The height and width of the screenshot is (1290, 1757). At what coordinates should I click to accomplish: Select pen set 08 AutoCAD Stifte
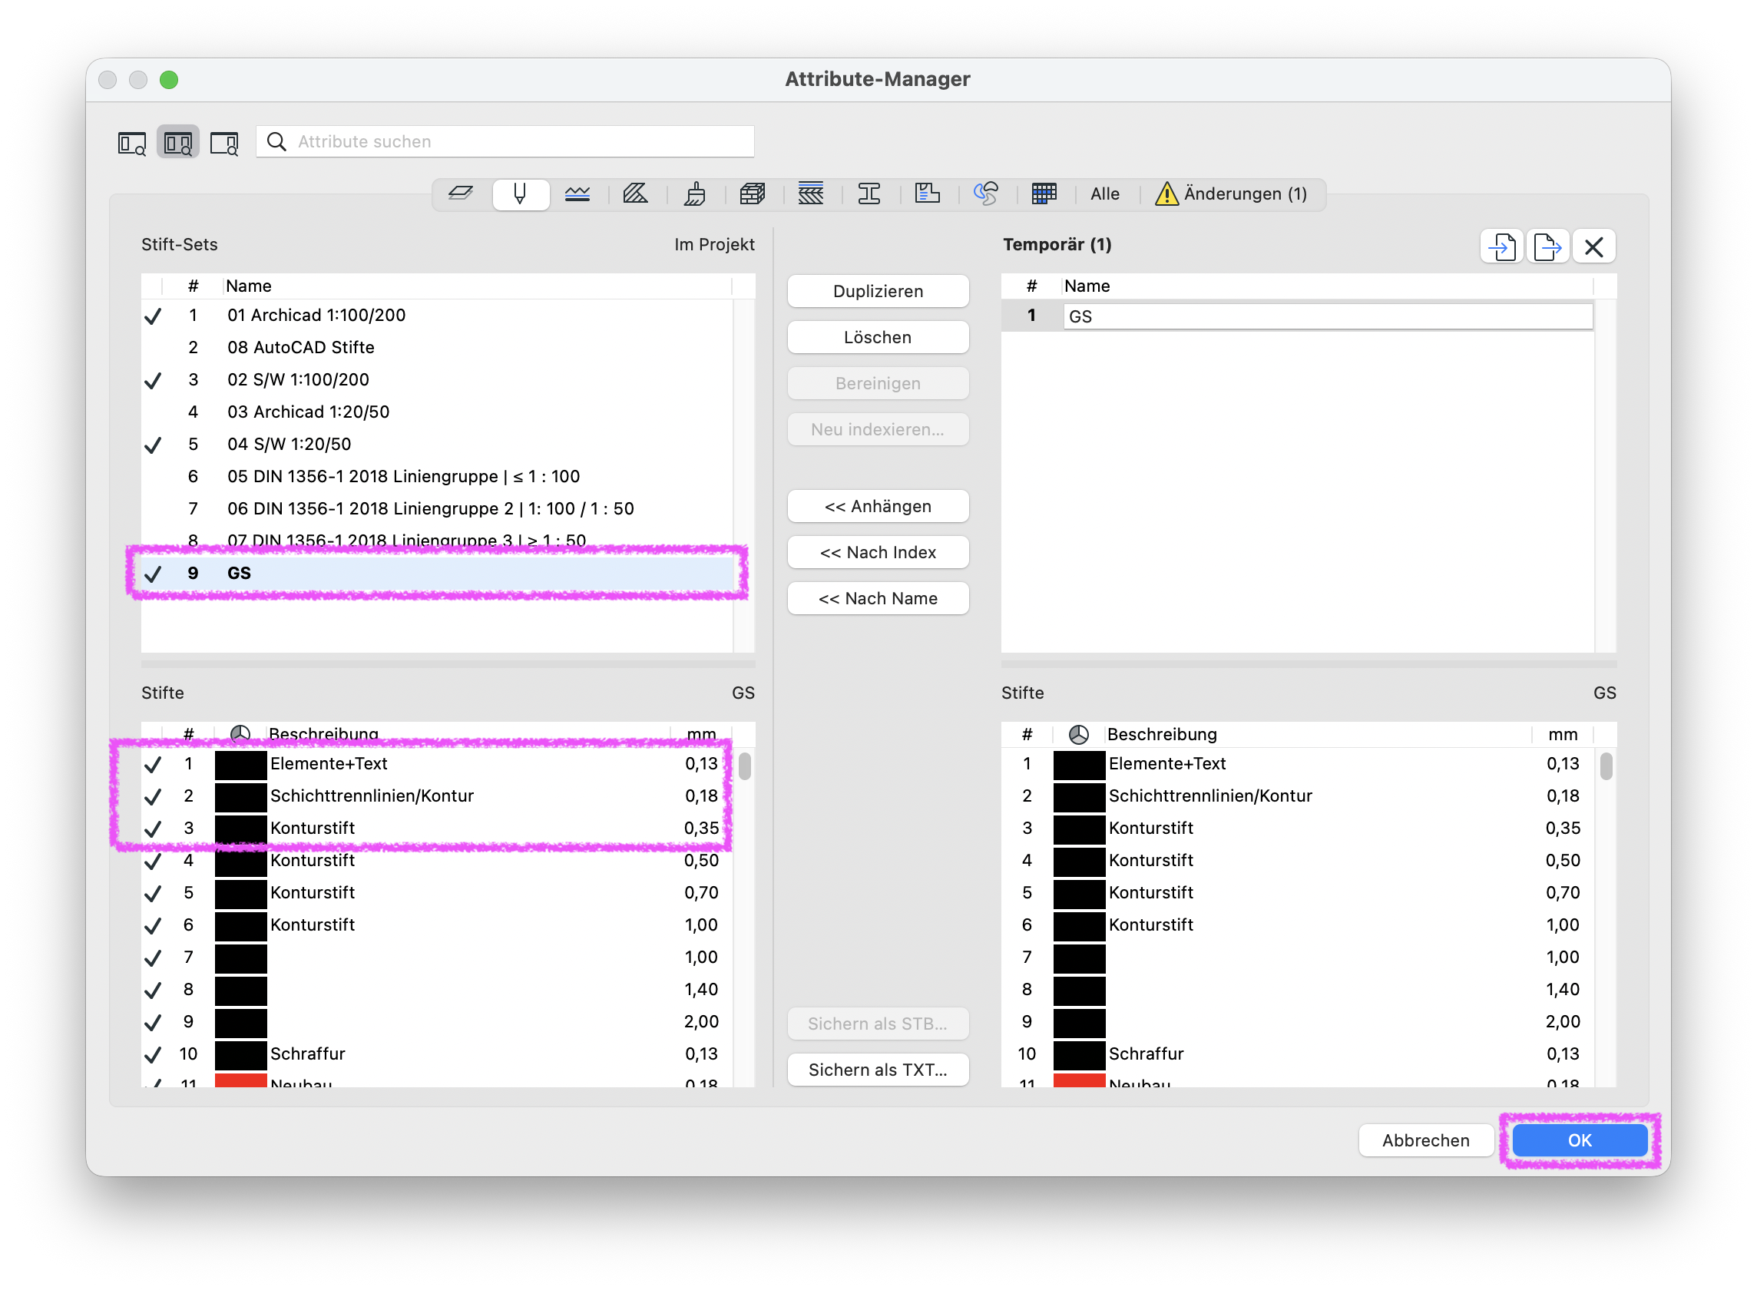tap(437, 348)
